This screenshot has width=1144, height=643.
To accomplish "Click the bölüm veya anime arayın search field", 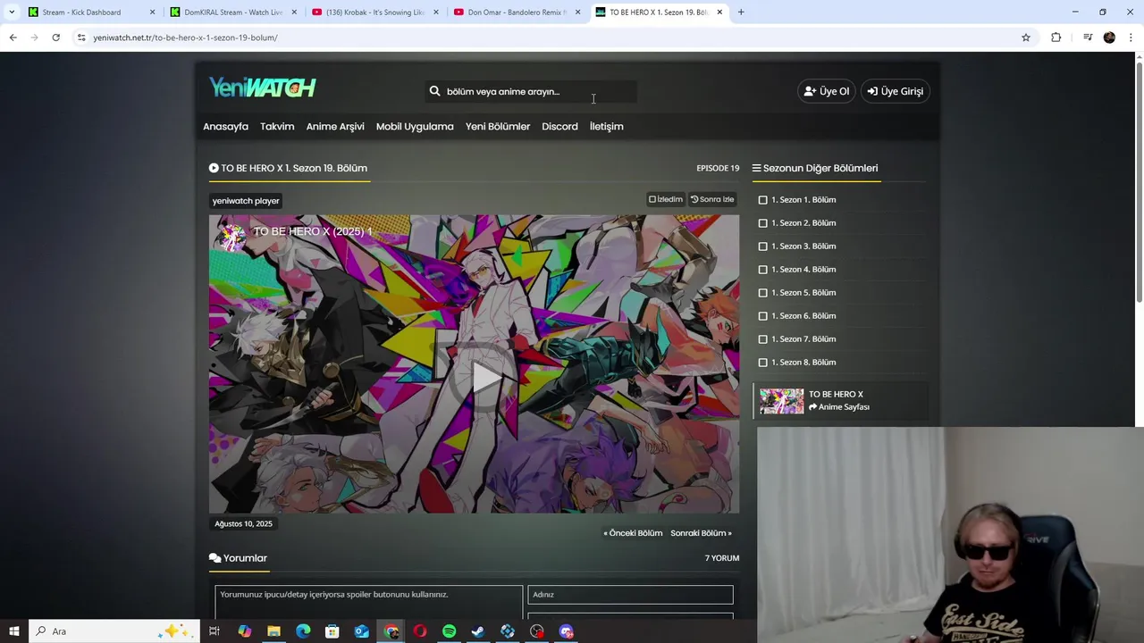I will pyautogui.click(x=532, y=91).
